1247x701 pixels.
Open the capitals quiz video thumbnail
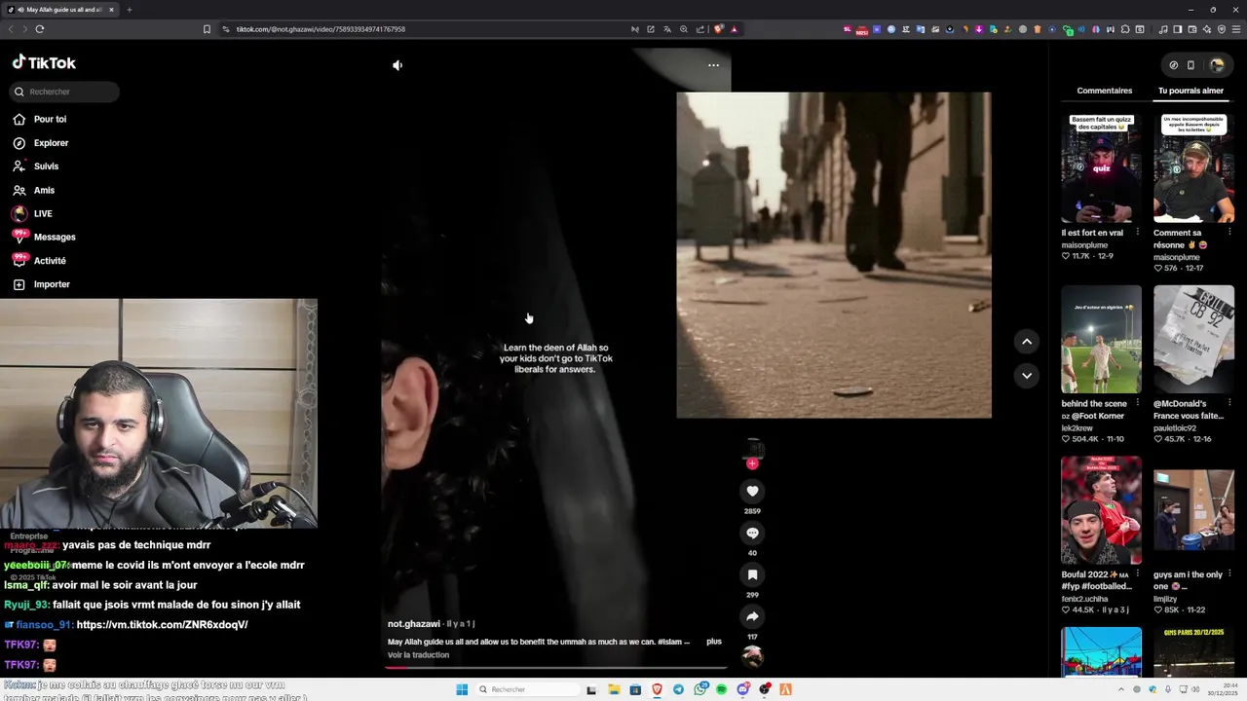(x=1101, y=168)
